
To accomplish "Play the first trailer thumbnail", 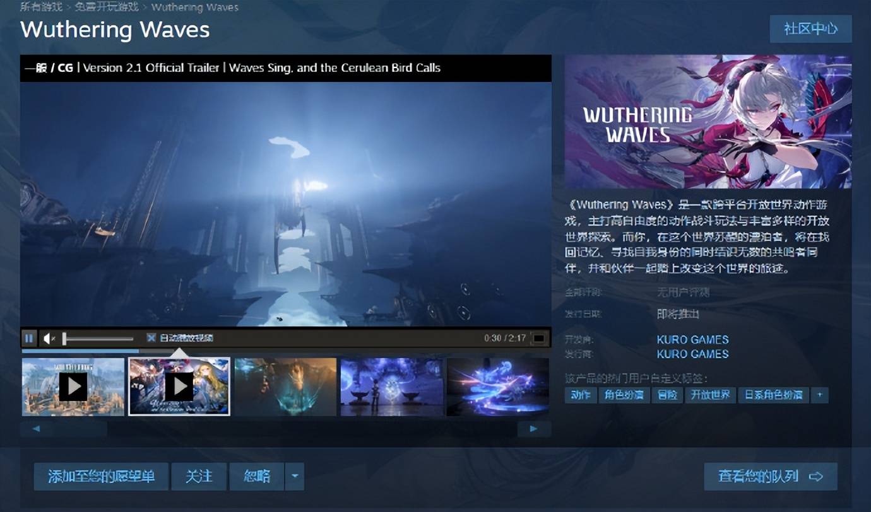I will pyautogui.click(x=73, y=387).
